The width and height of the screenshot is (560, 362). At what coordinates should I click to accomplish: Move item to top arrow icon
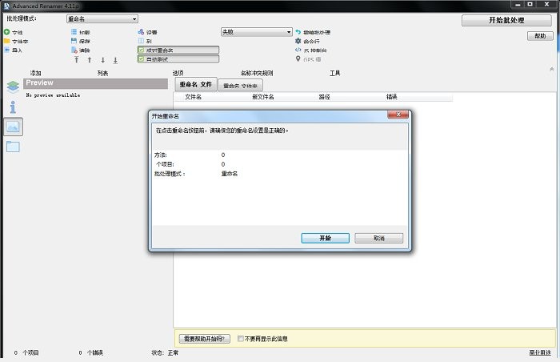(77, 60)
